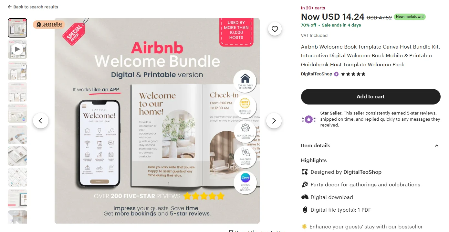Click the Star Seller purple badge icon
Viewport: 449px width, 232px height.
(309, 120)
